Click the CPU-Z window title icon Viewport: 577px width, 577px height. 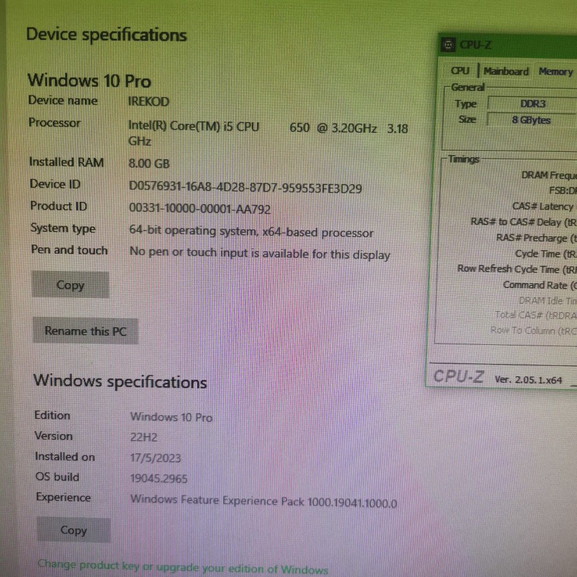448,45
